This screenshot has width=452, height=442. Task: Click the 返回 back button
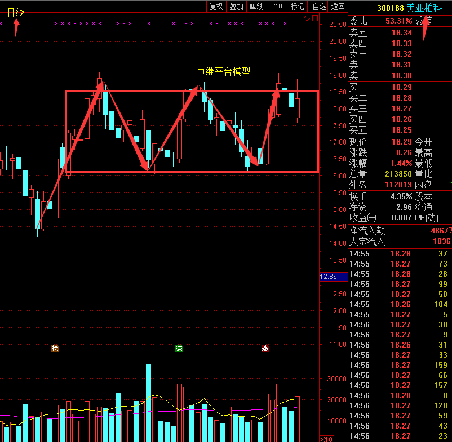[x=338, y=6]
